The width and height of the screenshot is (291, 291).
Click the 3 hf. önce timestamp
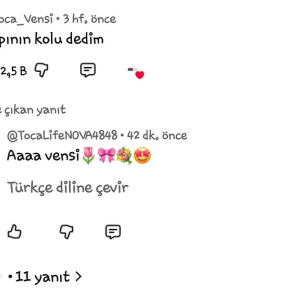pyautogui.click(x=89, y=19)
